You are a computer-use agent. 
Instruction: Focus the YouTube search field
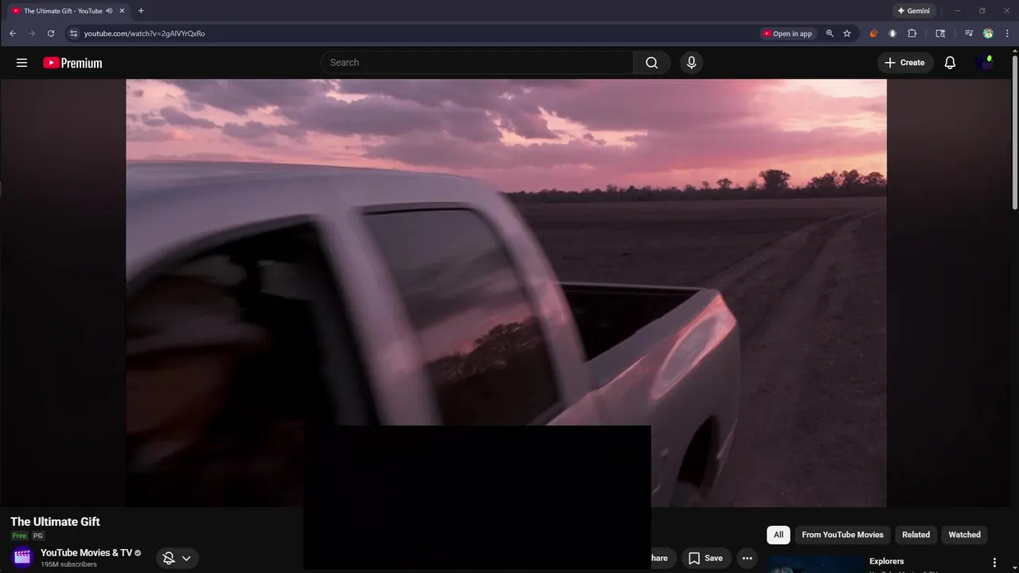477,63
